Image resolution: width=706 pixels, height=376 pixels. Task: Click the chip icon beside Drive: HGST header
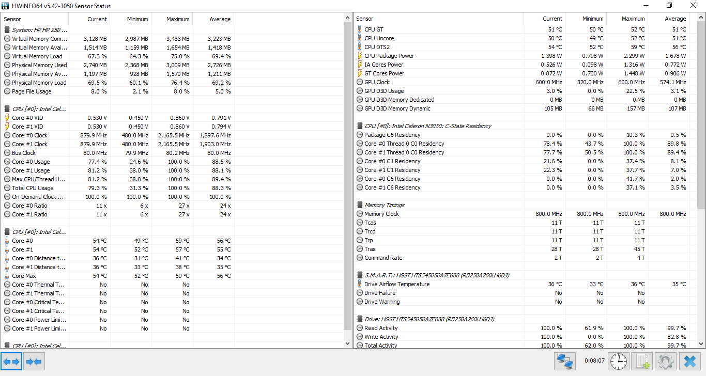pyautogui.click(x=360, y=319)
